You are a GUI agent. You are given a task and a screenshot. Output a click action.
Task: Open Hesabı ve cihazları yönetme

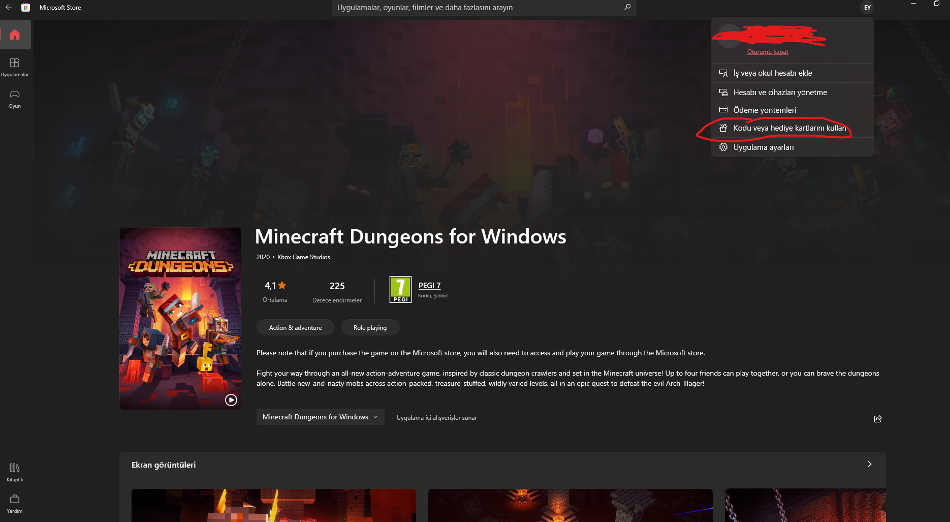tap(793, 93)
